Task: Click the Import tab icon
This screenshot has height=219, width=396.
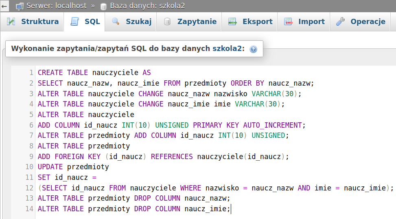Action: (x=288, y=22)
